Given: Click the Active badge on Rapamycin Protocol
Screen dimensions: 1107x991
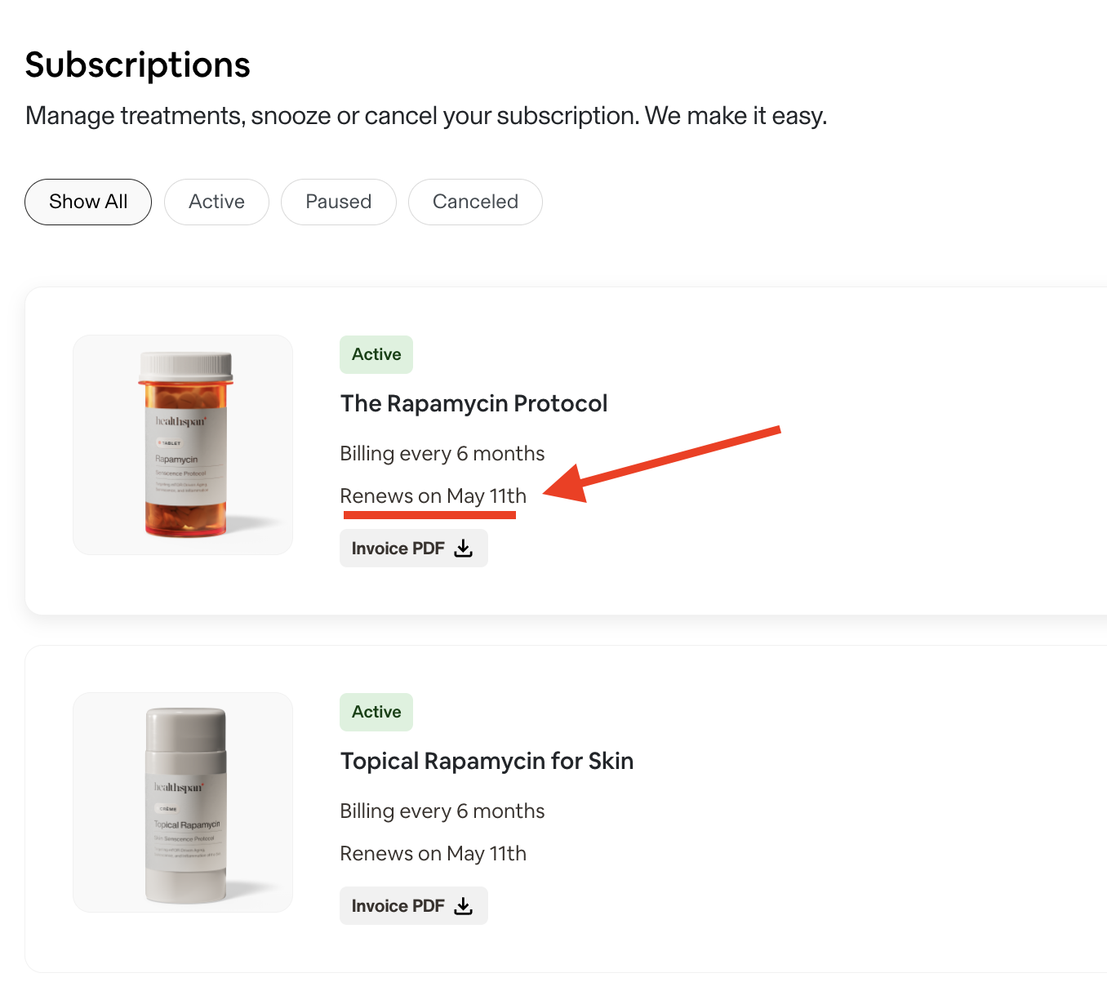Looking at the screenshot, I should (x=376, y=354).
